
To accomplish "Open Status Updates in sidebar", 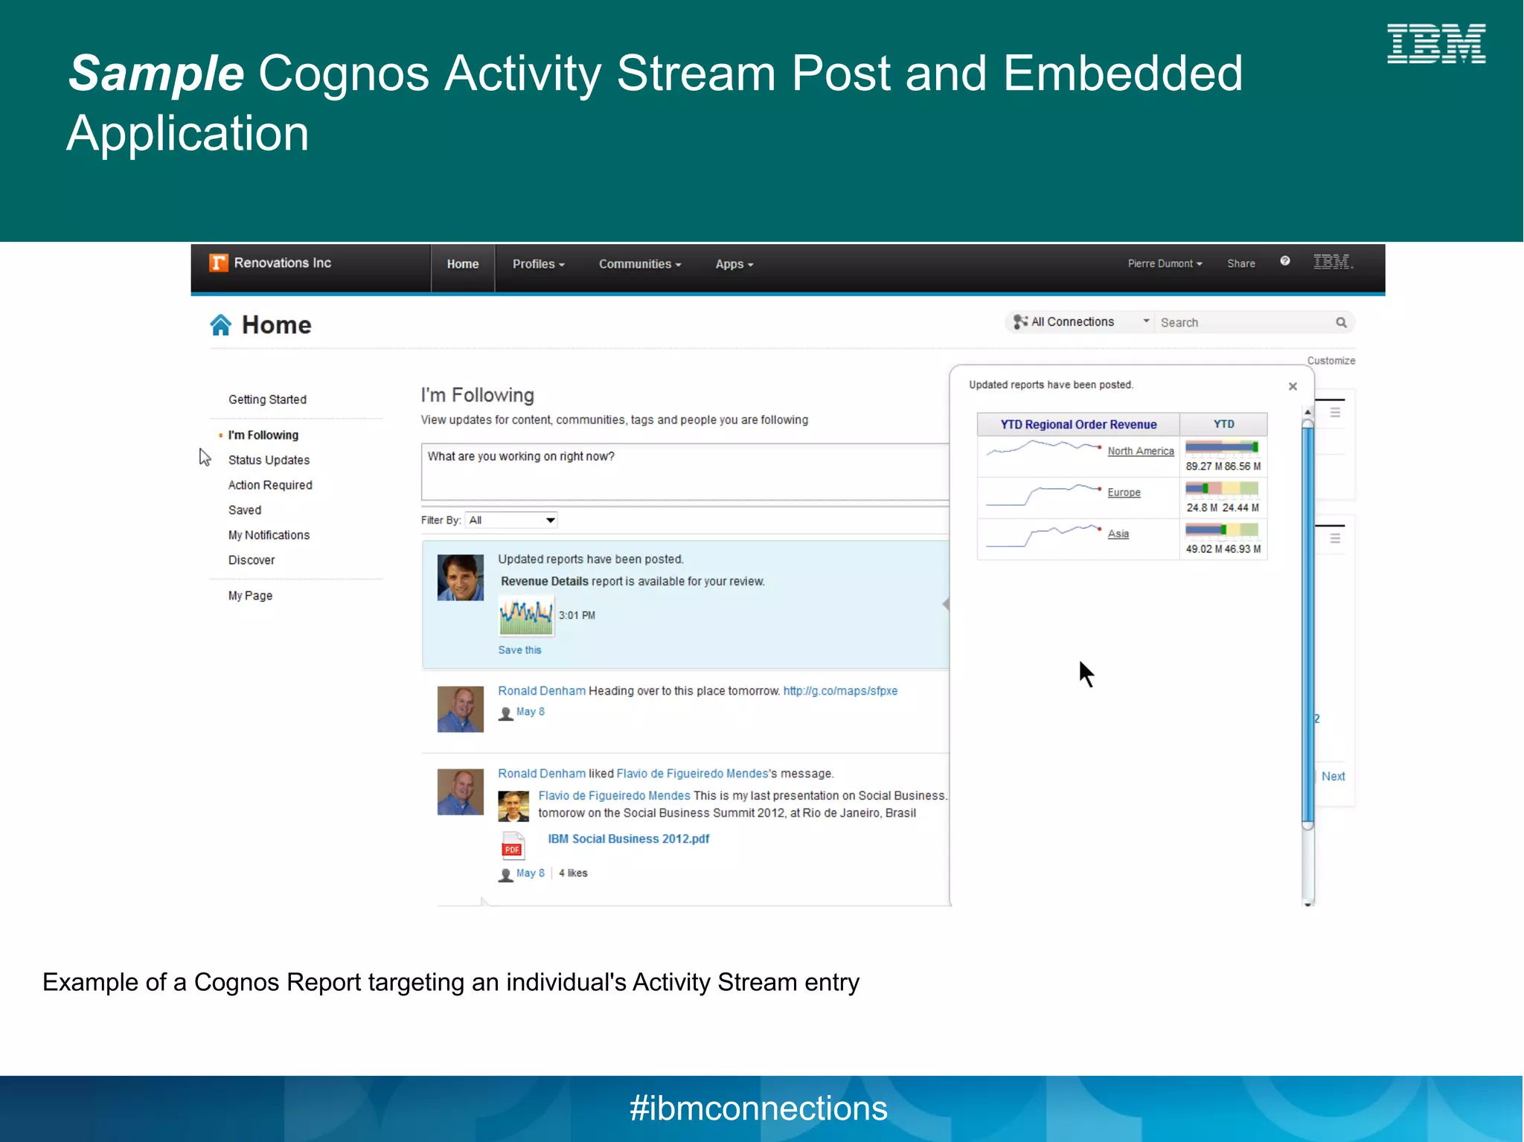I will 269,461.
